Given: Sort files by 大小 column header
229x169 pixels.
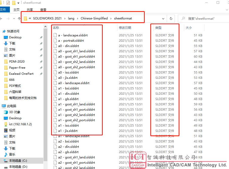Looking at the screenshot, I should (x=189, y=28).
